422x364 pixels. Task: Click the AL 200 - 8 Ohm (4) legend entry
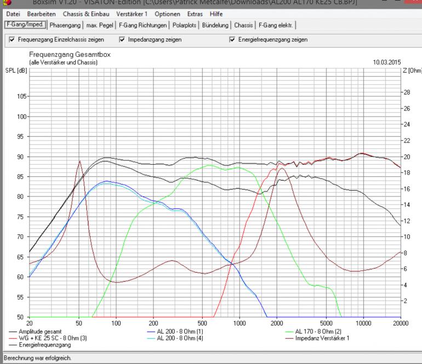point(175,338)
